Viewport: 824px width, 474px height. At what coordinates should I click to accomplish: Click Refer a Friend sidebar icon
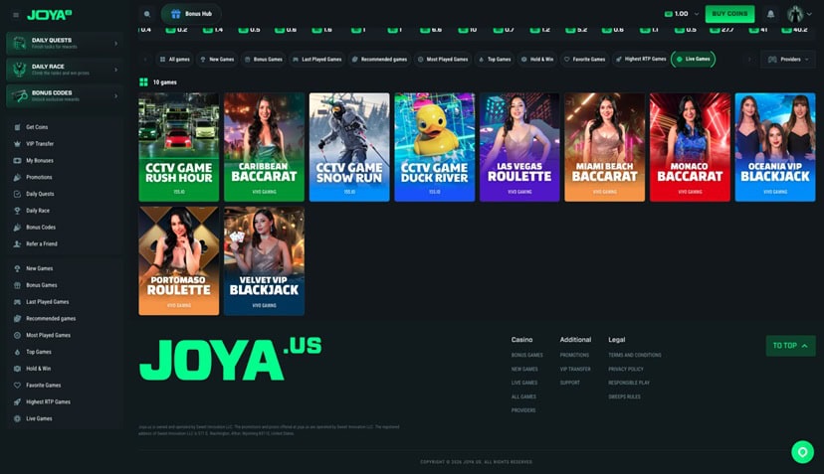point(17,244)
